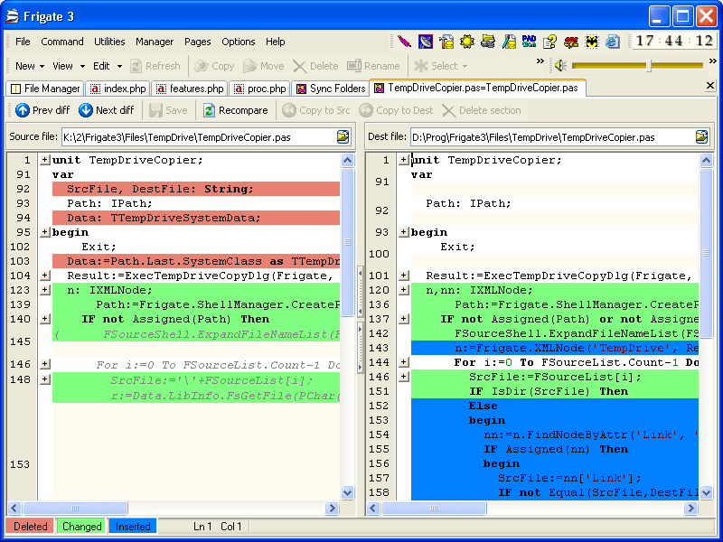Viewport: 723px width, 542px height.
Task: Click the yellow bat icon
Action: [x=592, y=42]
